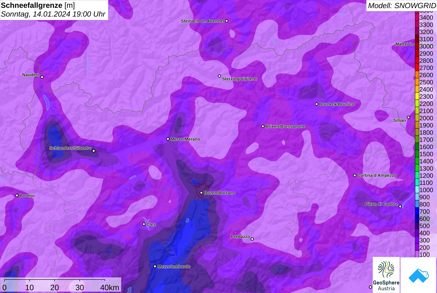The image size is (437, 293).
Task: Select the 100 m light purple legend swatch
Action: pyautogui.click(x=417, y=254)
